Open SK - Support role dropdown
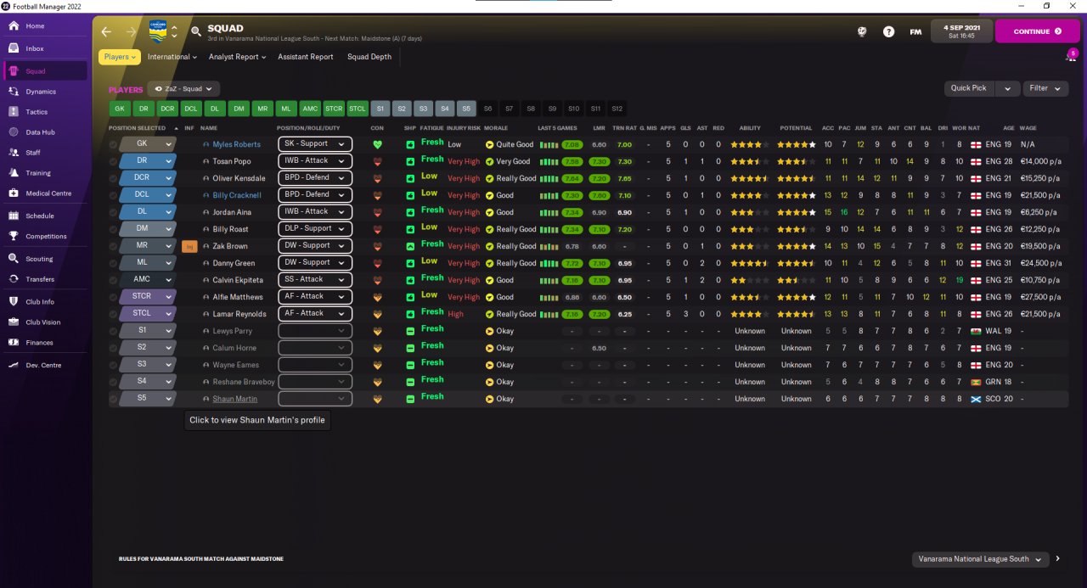 tap(315, 144)
